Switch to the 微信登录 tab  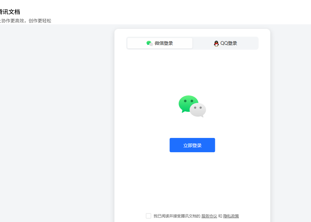(x=160, y=43)
